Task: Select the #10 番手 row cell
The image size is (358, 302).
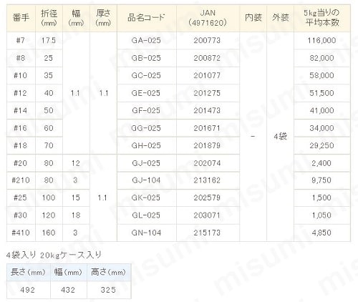Action: coord(21,75)
